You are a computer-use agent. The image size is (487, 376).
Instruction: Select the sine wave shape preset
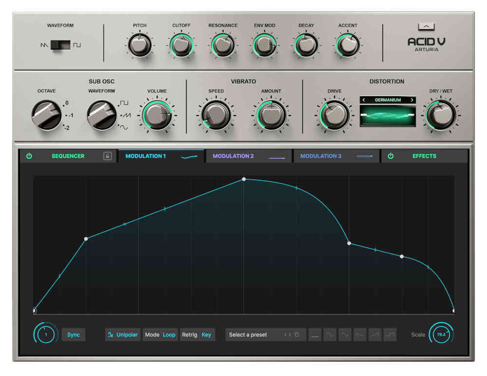[x=330, y=335]
